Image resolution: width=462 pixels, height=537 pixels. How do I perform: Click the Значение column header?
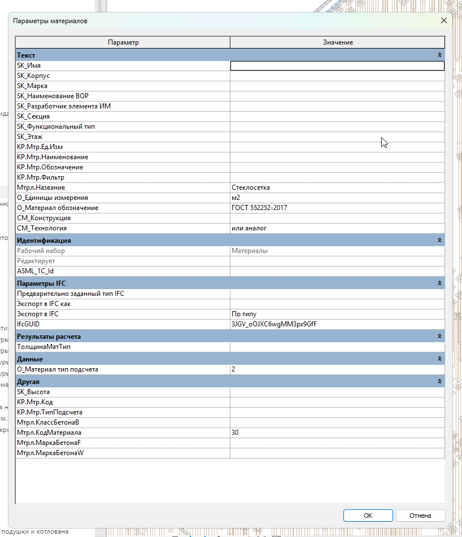pyautogui.click(x=338, y=42)
